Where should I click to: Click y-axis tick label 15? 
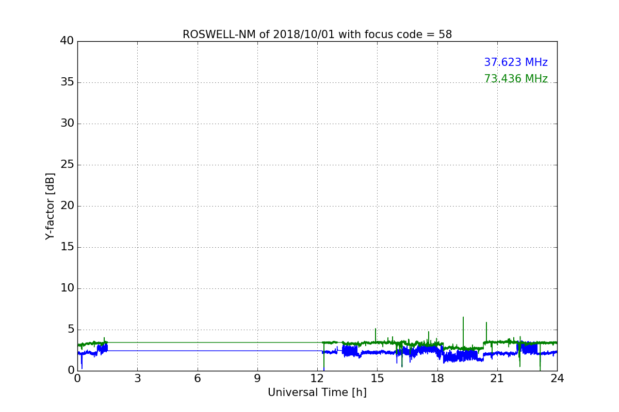click(67, 247)
